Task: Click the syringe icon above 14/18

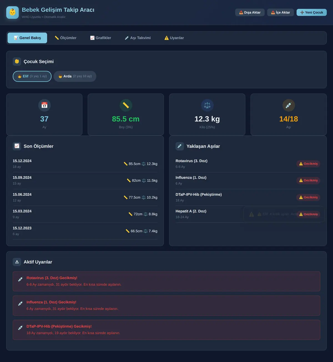Action: tap(289, 105)
